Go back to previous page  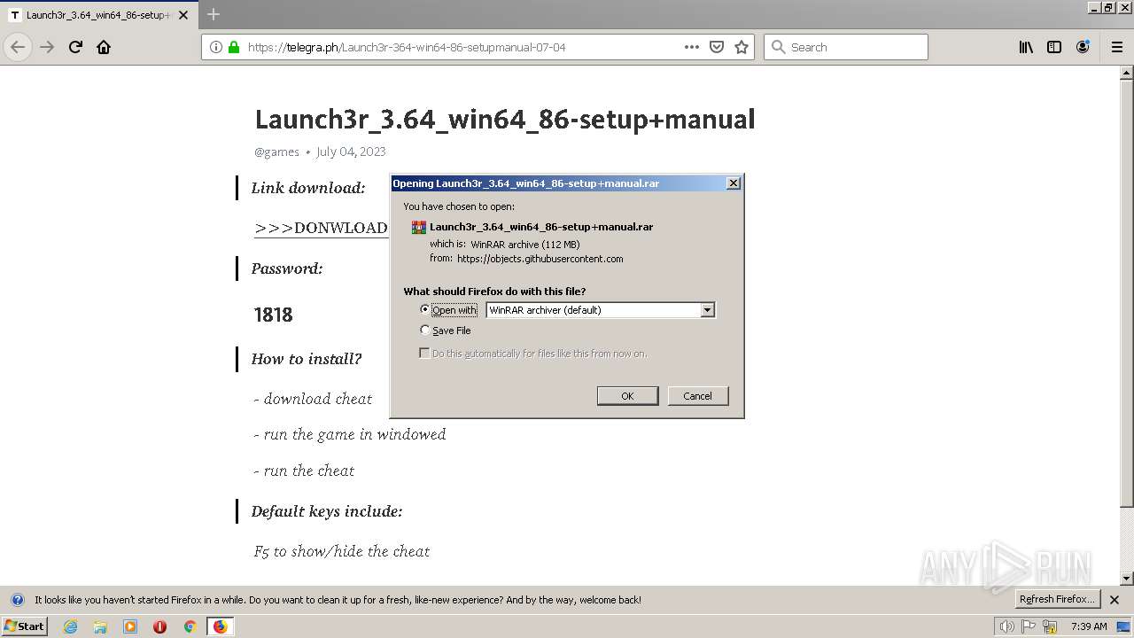(x=18, y=47)
